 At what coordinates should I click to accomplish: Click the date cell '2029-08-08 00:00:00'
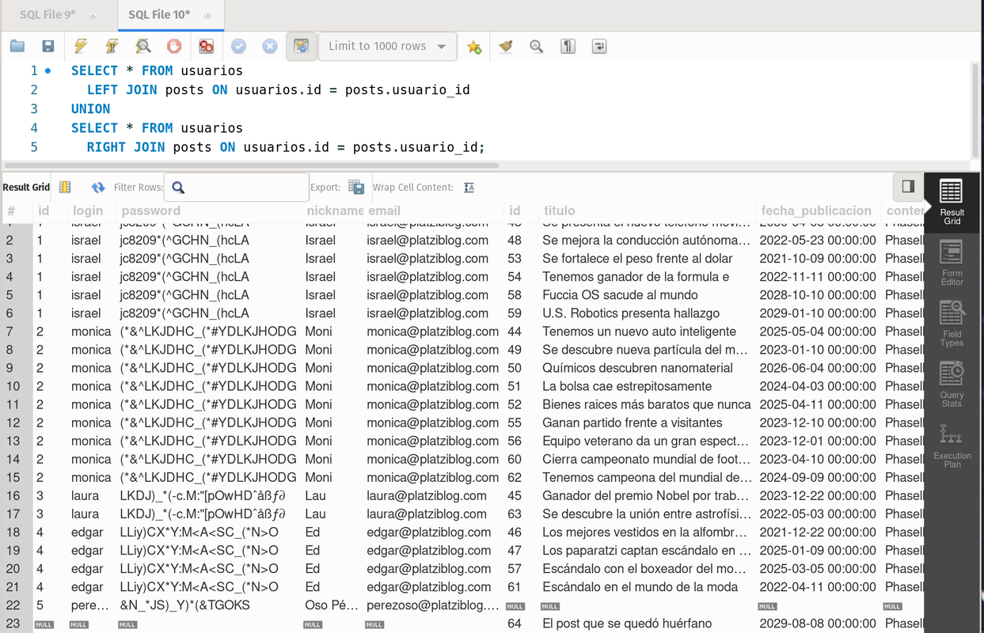pos(818,624)
